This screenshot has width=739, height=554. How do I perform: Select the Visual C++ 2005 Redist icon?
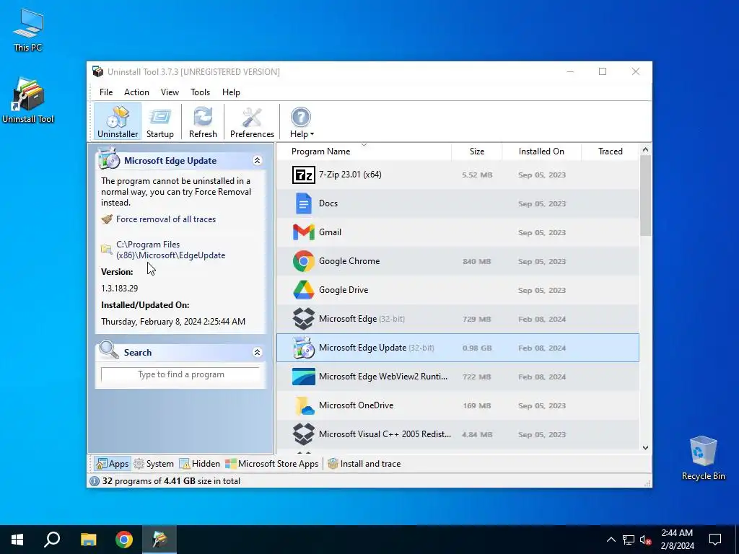point(304,434)
